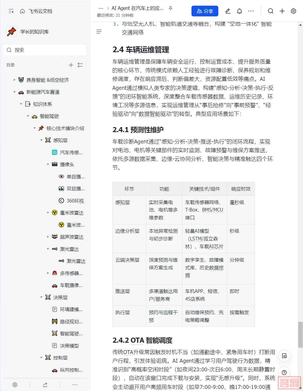303x391 pixels.
Task: Click the 搜索 search input field
Action: 45,50
